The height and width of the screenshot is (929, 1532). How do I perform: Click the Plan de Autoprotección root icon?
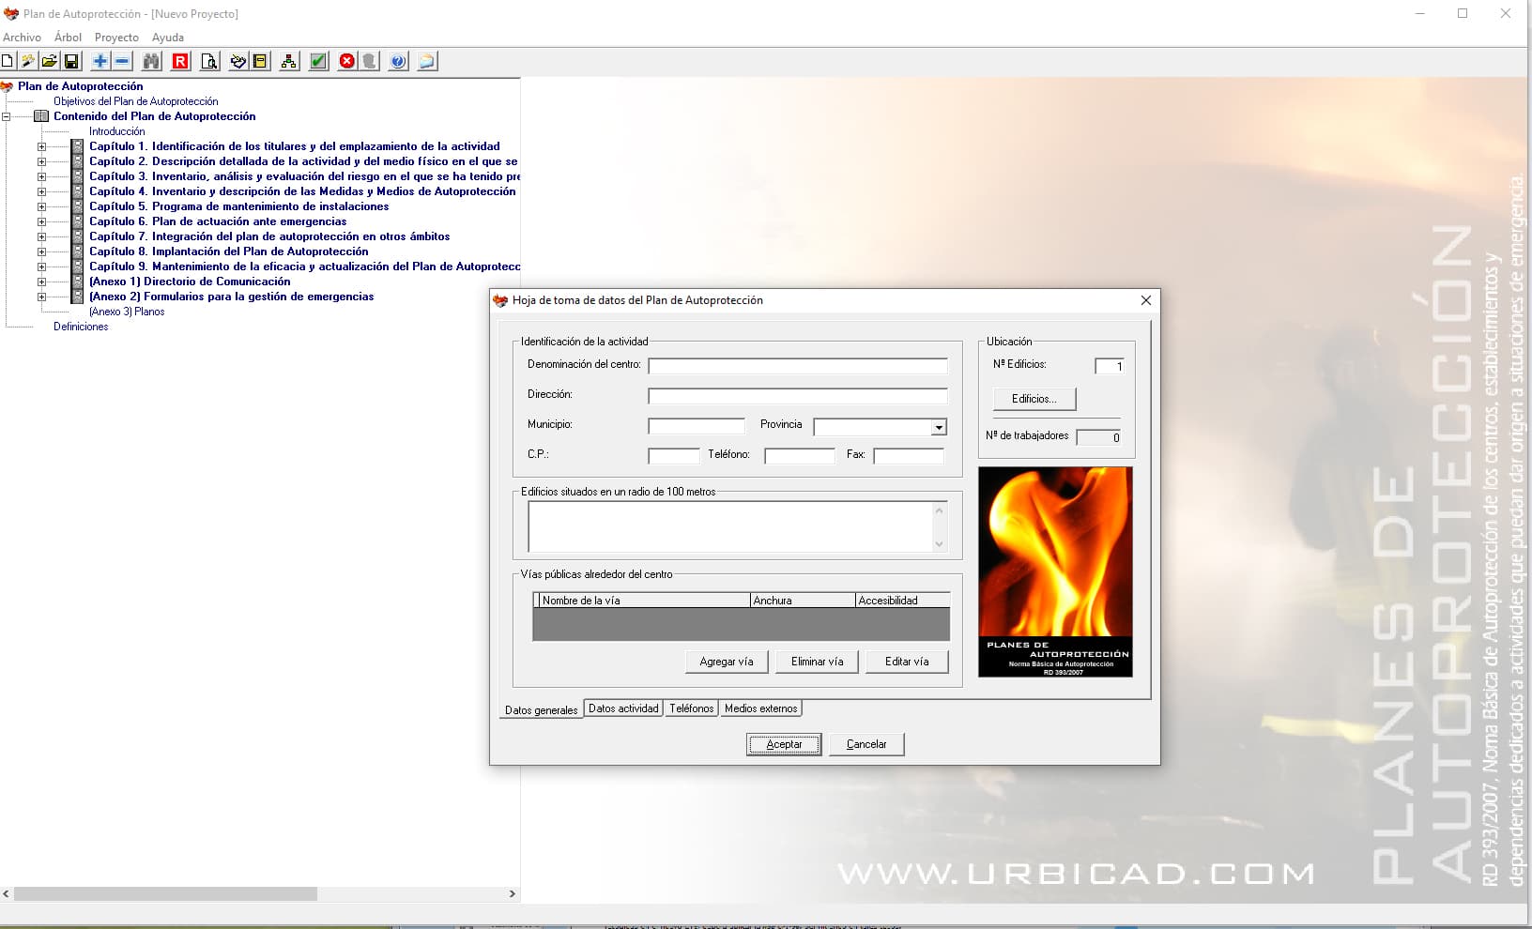point(7,86)
